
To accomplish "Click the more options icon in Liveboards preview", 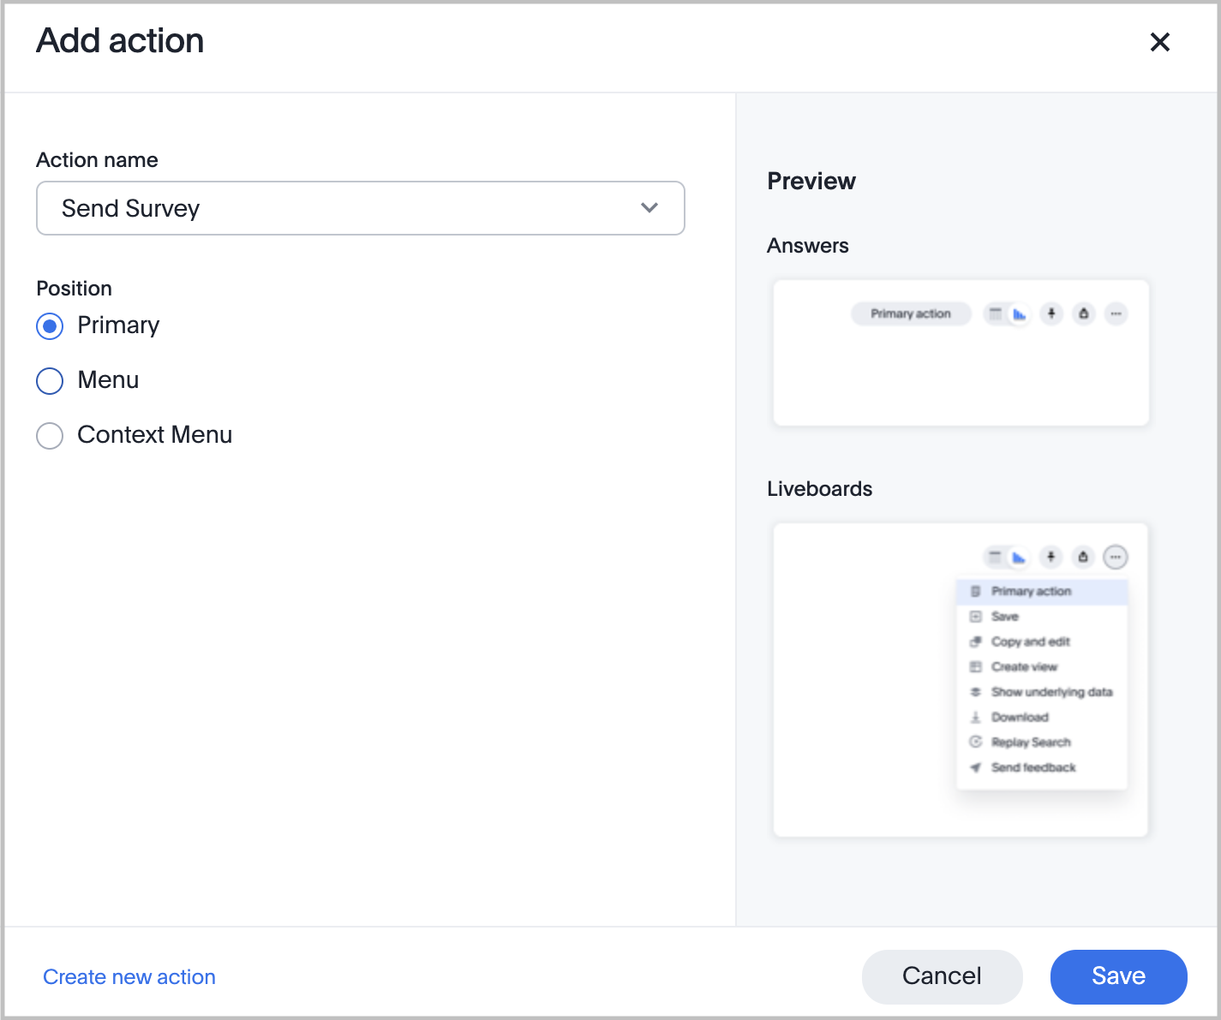I will [1116, 557].
